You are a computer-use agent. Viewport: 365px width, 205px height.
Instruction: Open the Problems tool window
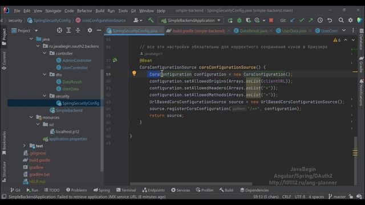pos(76,190)
